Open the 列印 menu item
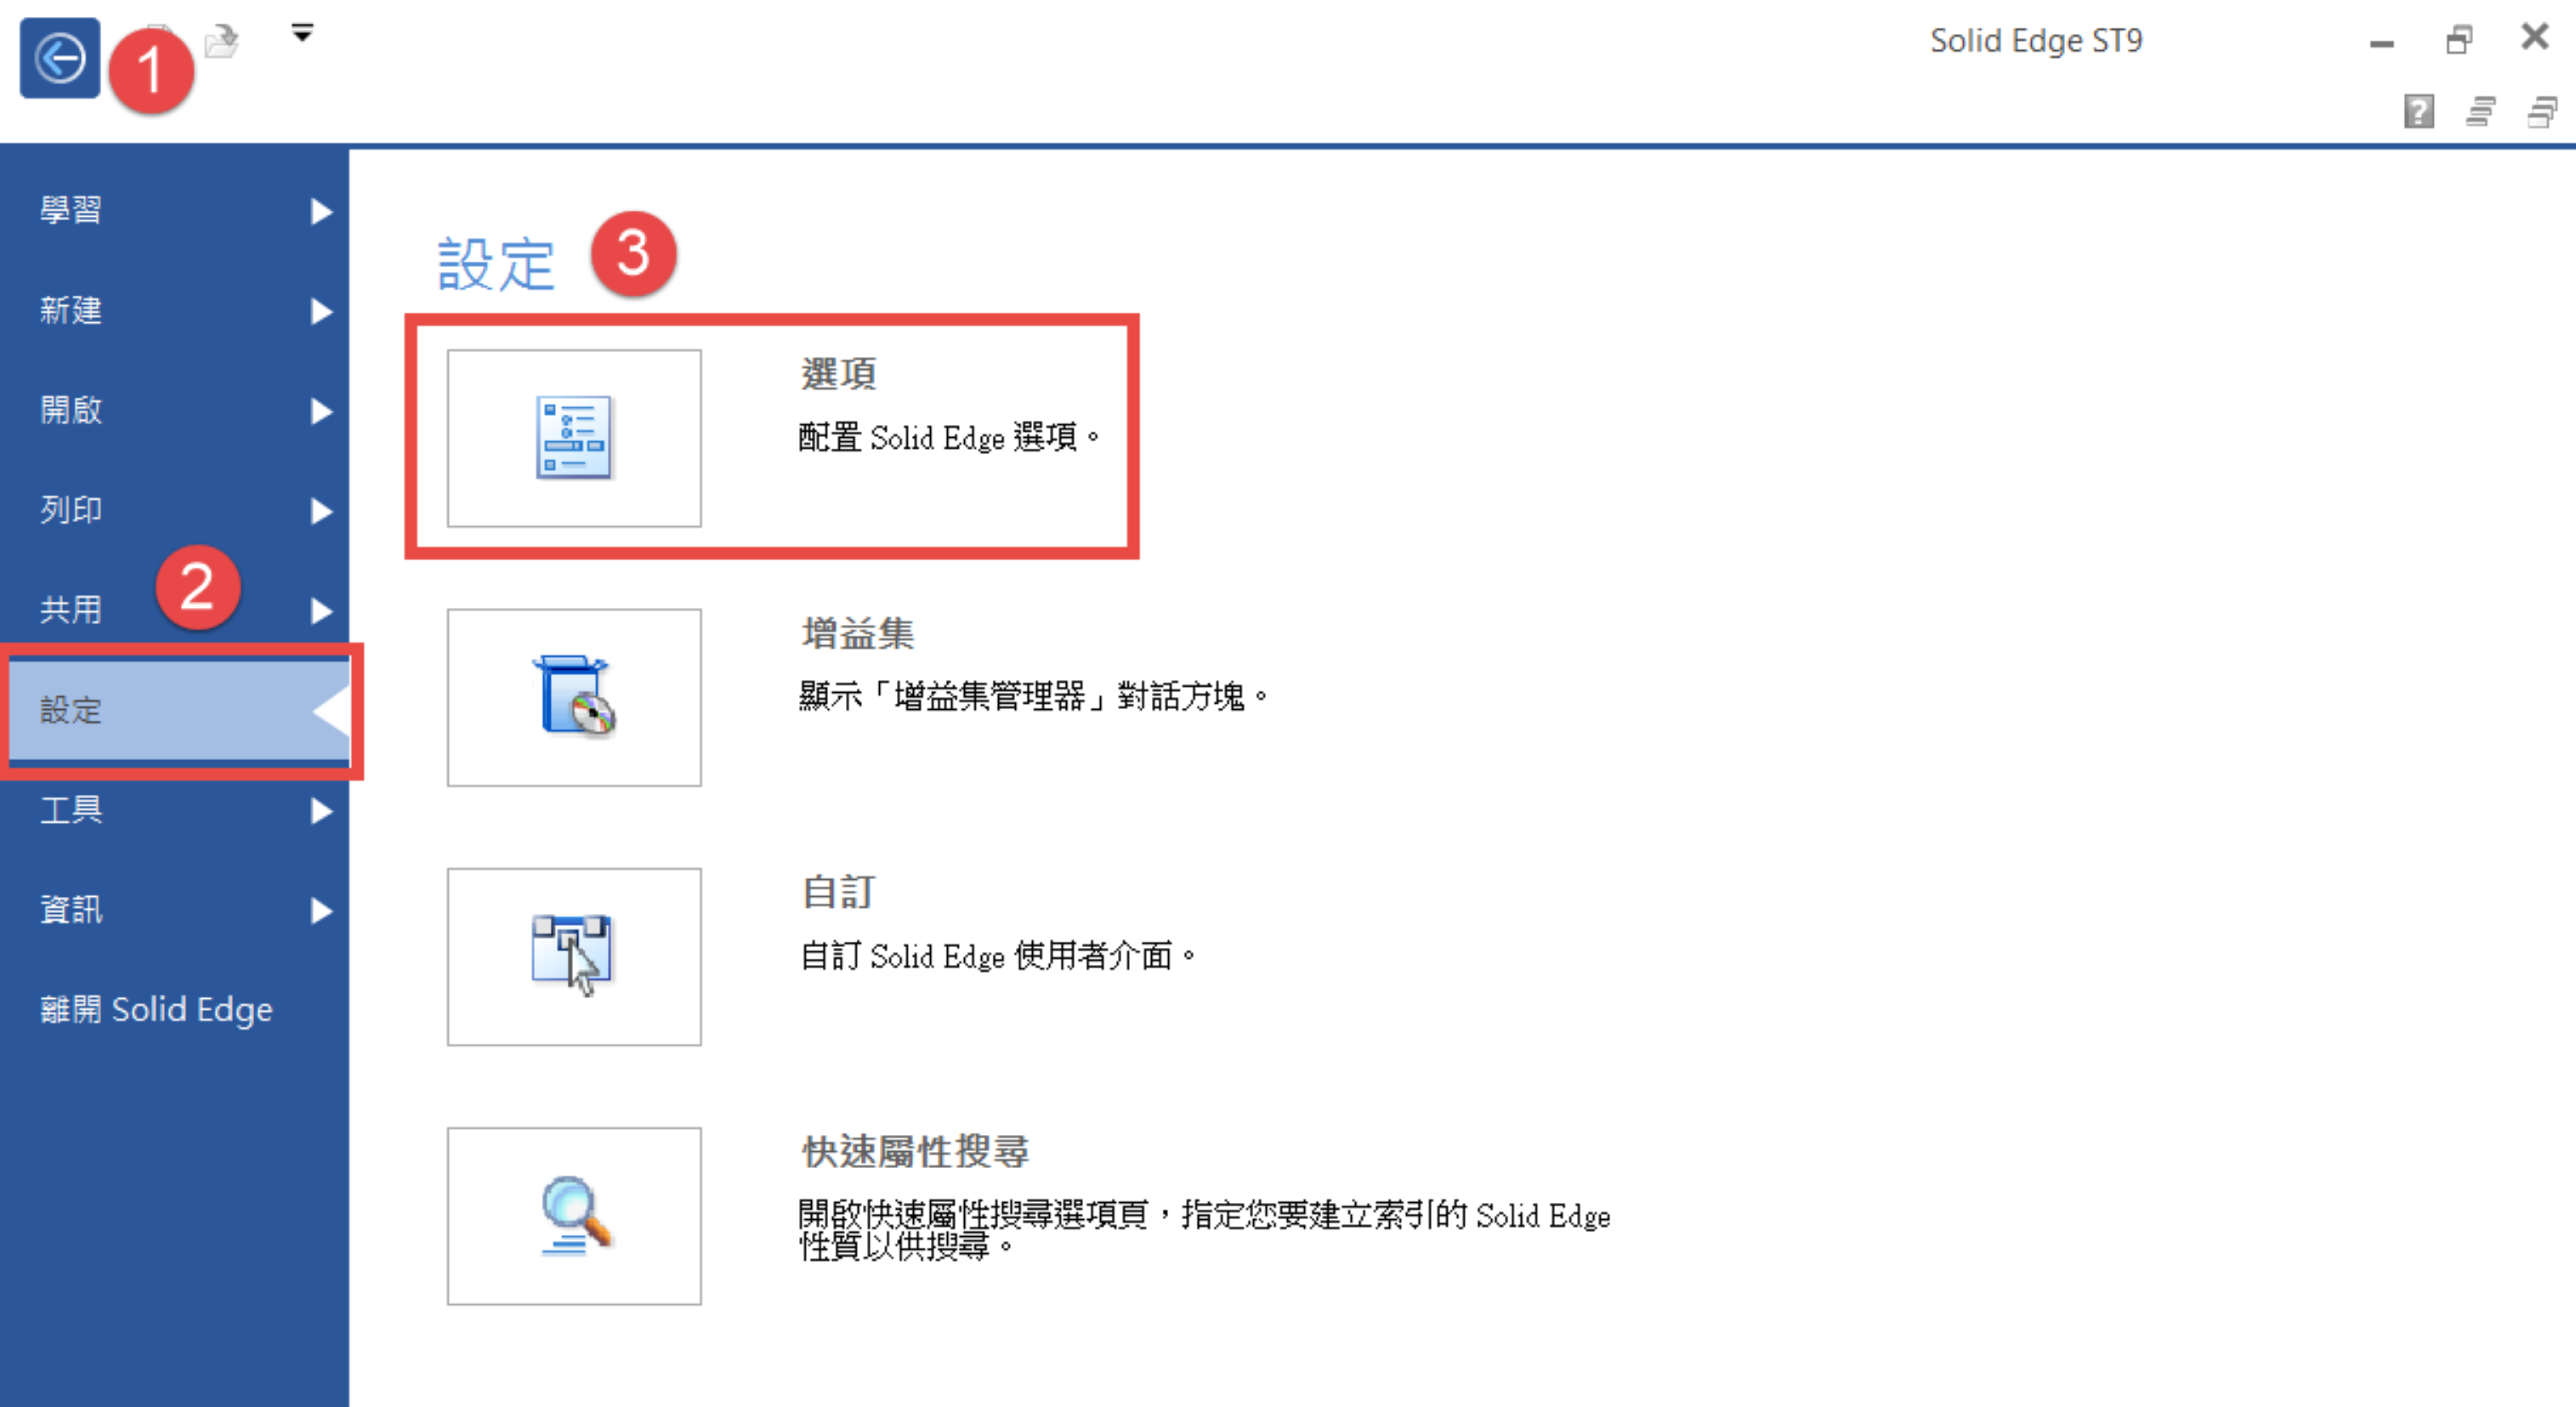 tap(174, 510)
